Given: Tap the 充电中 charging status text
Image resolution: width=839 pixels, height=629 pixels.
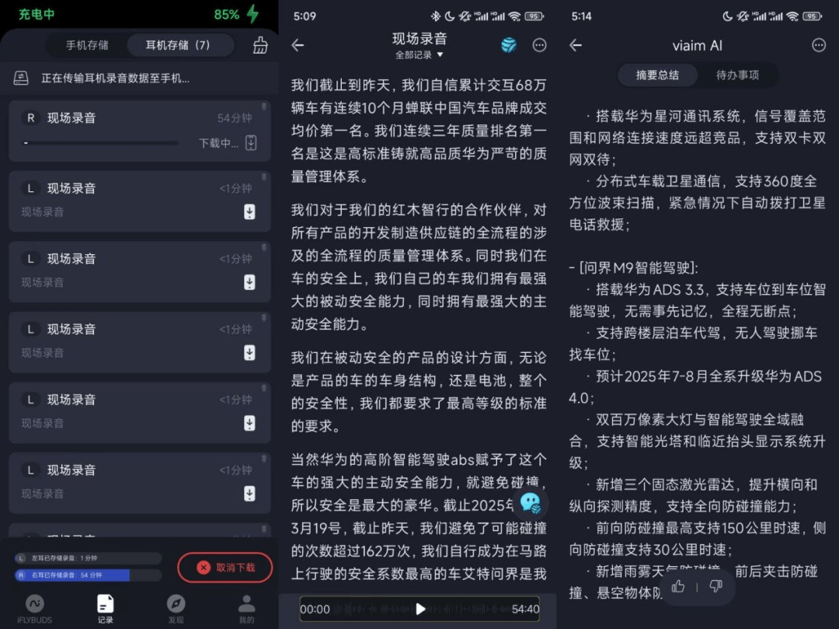Looking at the screenshot, I should click(37, 15).
